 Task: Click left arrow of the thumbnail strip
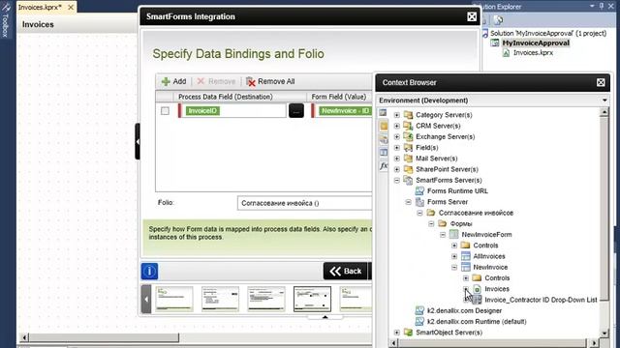click(146, 299)
